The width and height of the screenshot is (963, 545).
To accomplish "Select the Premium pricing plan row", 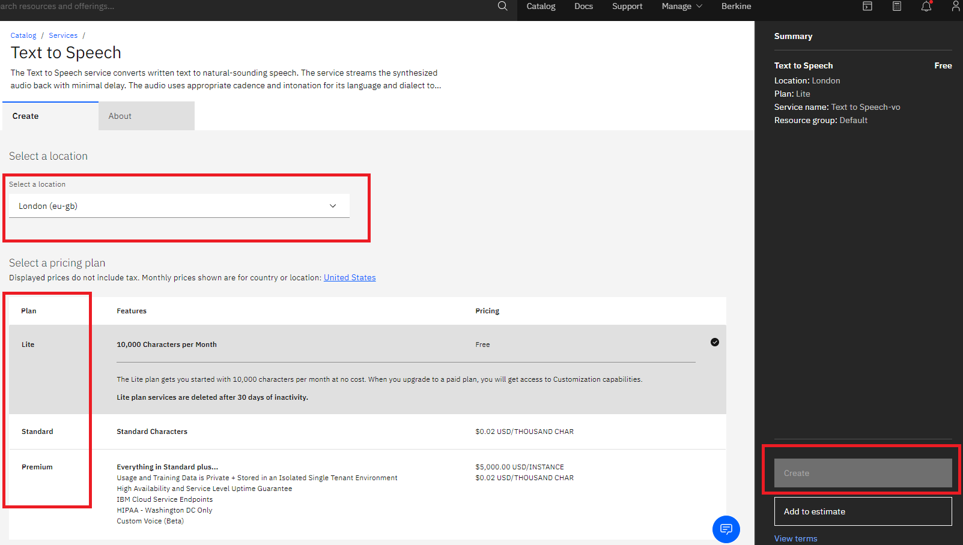I will (368, 494).
